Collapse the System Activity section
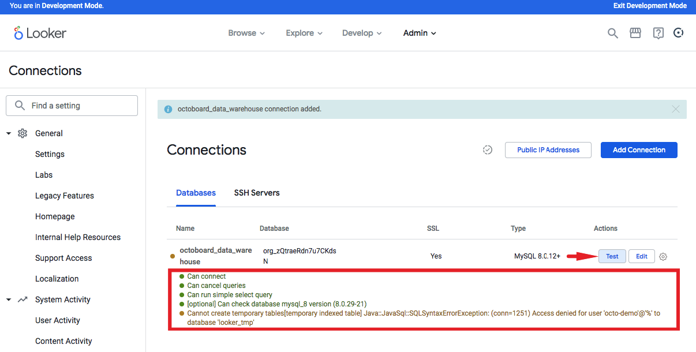 9,299
